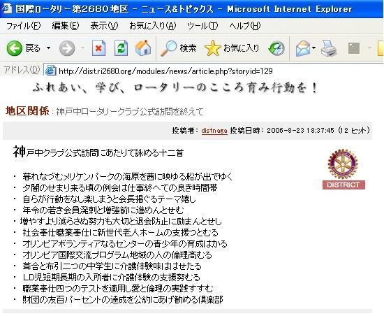Open the お気に入り(A) menu

(x=153, y=25)
